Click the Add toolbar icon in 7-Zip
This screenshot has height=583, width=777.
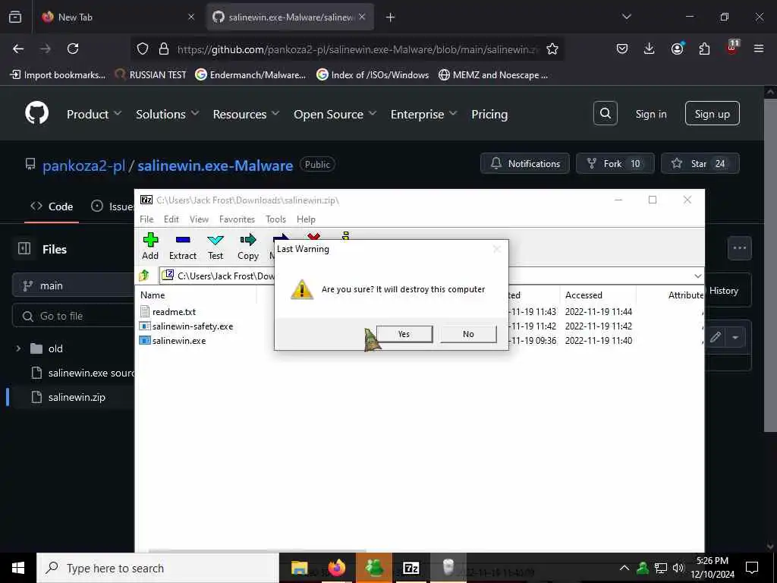(150, 247)
